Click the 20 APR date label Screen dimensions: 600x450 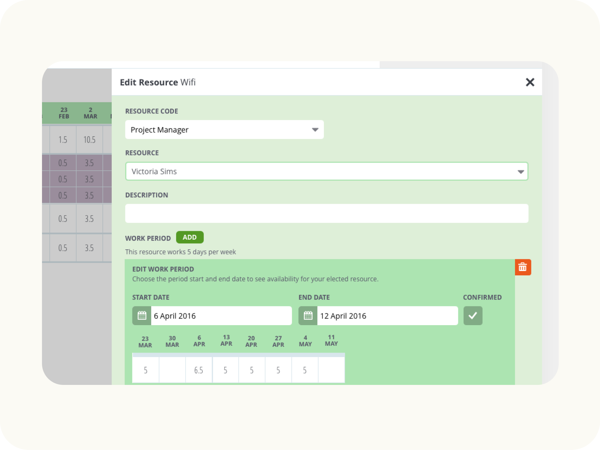point(251,342)
